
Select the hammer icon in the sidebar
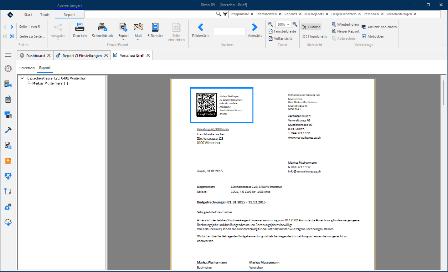tap(8, 130)
